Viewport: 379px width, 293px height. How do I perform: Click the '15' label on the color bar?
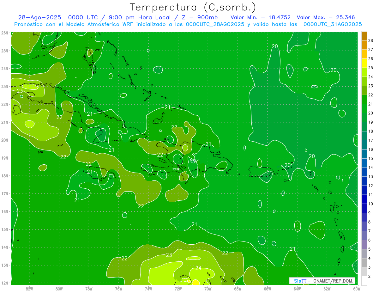[371, 158]
